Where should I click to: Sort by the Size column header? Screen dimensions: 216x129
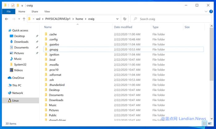187,27
